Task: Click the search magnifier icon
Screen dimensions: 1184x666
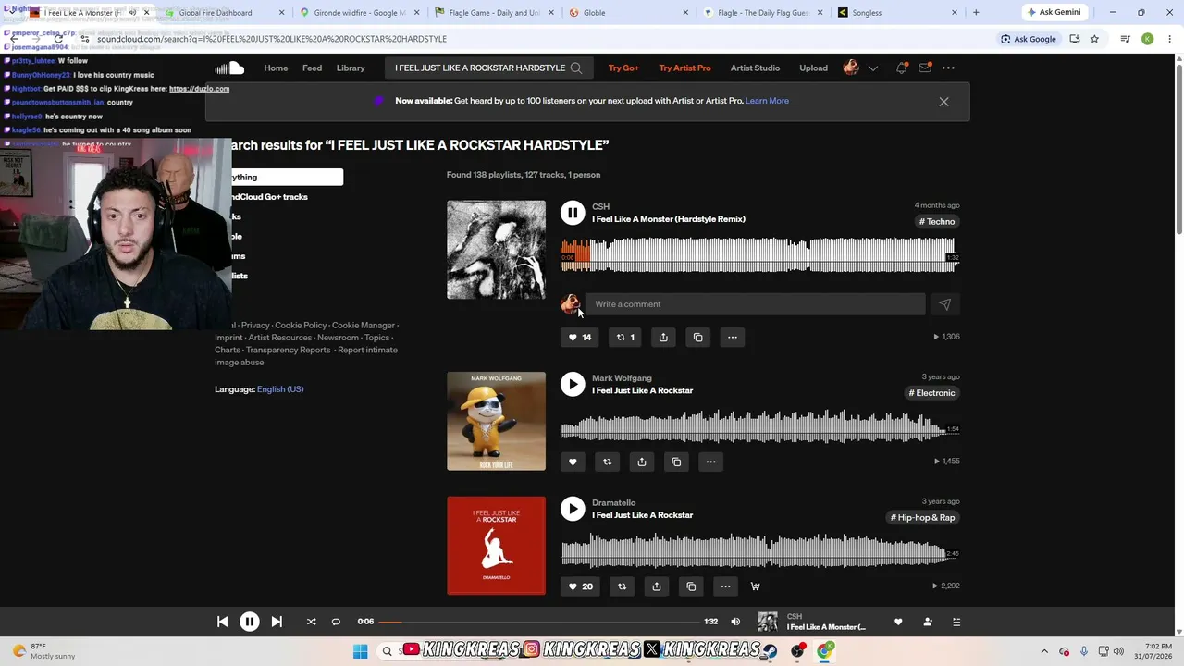Action: click(x=576, y=68)
